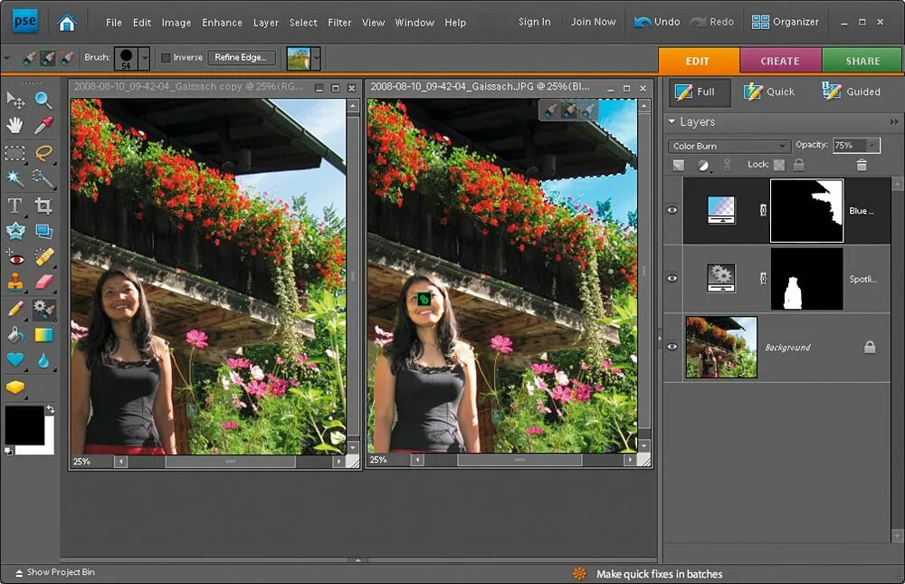Image resolution: width=905 pixels, height=584 pixels.
Task: Click the black foreground color swatch
Action: tap(24, 425)
